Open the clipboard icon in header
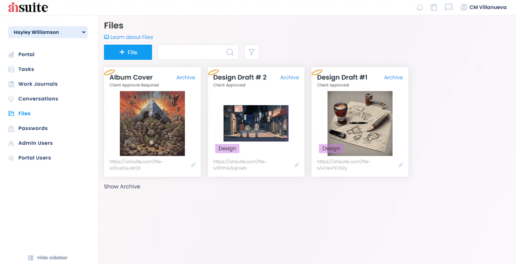516x264 pixels. click(x=433, y=8)
